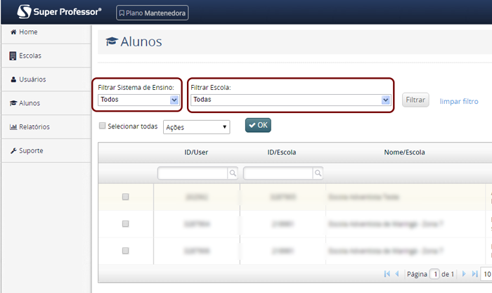Click the ID/User search field
This screenshot has width=492, height=293.
click(193, 172)
